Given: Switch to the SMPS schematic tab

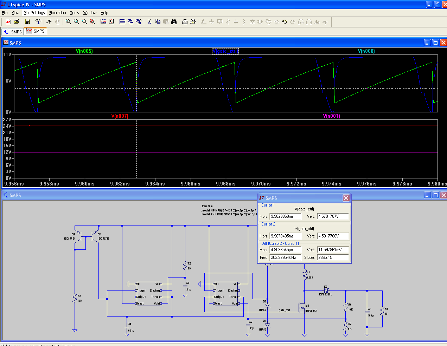Looking at the screenshot, I should point(13,32).
